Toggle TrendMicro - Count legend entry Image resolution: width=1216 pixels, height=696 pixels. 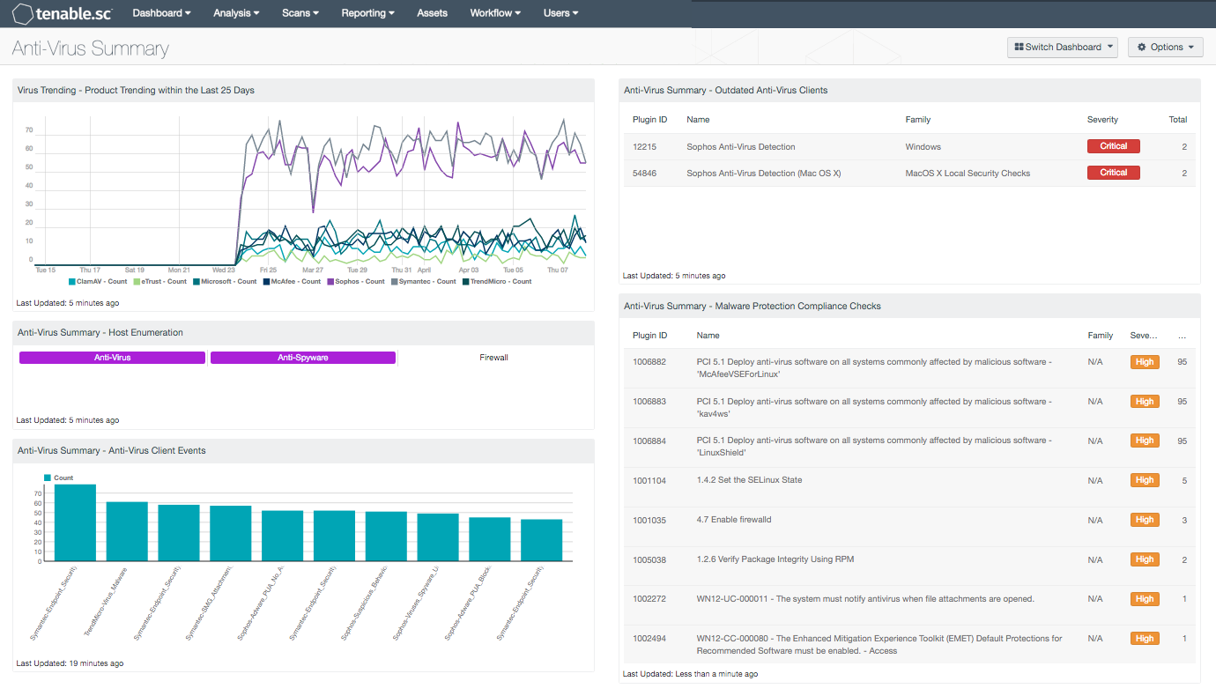pos(497,282)
